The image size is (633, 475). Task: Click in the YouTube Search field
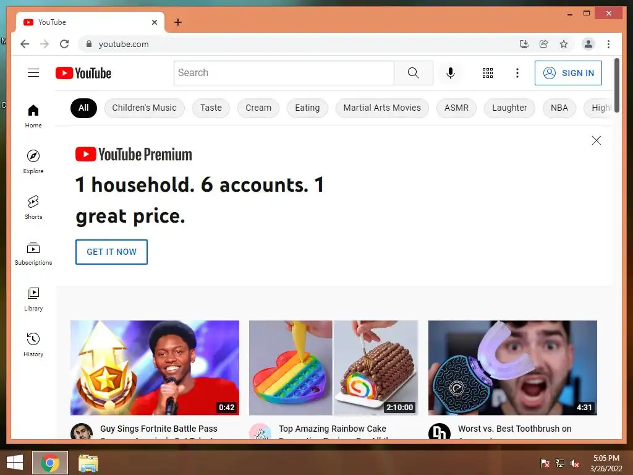coord(284,73)
